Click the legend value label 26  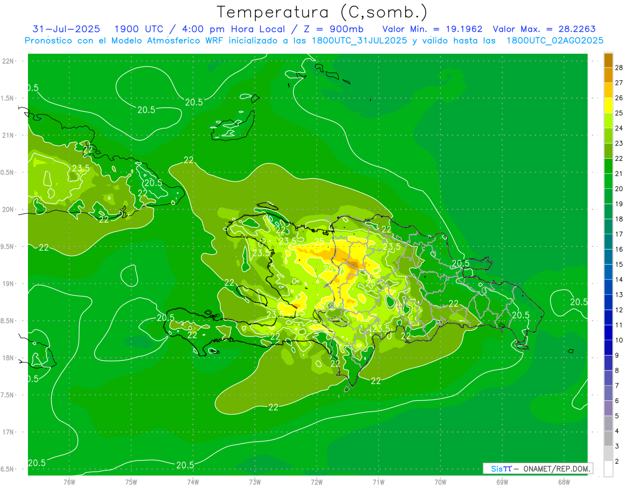click(x=619, y=98)
